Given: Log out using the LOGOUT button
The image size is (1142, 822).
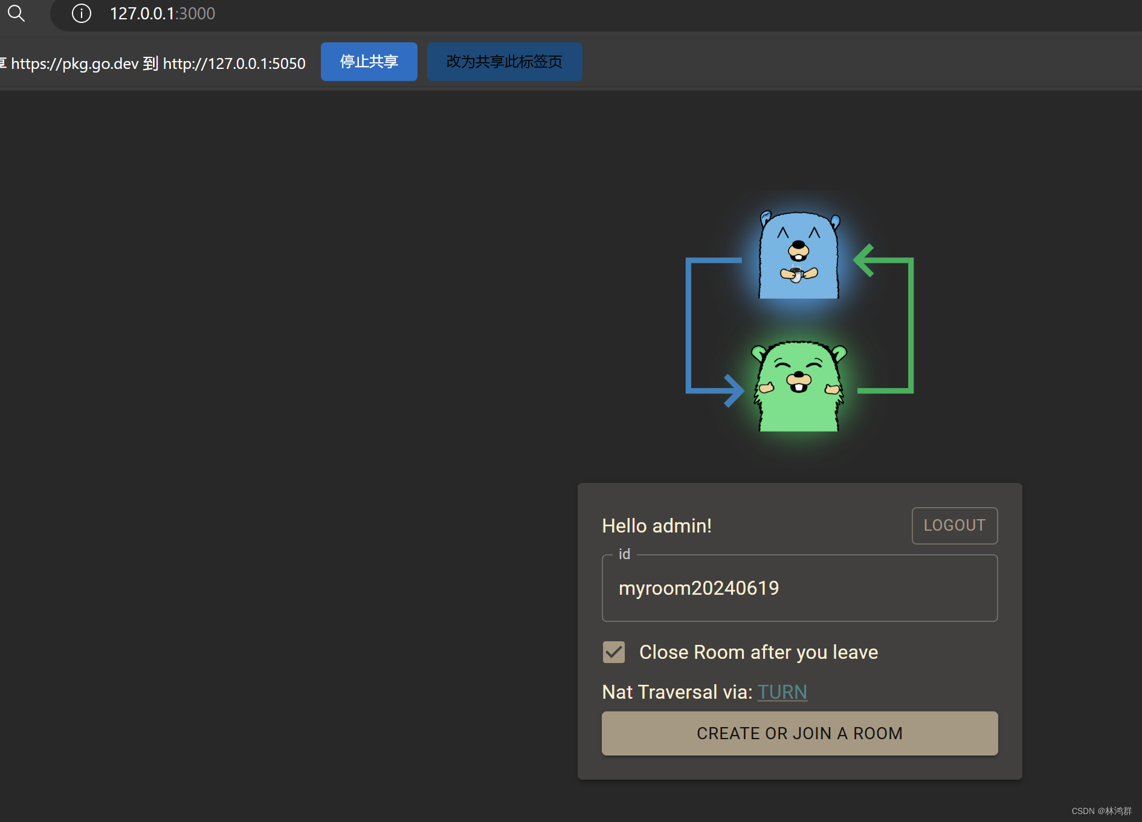Looking at the screenshot, I should pyautogui.click(x=954, y=525).
